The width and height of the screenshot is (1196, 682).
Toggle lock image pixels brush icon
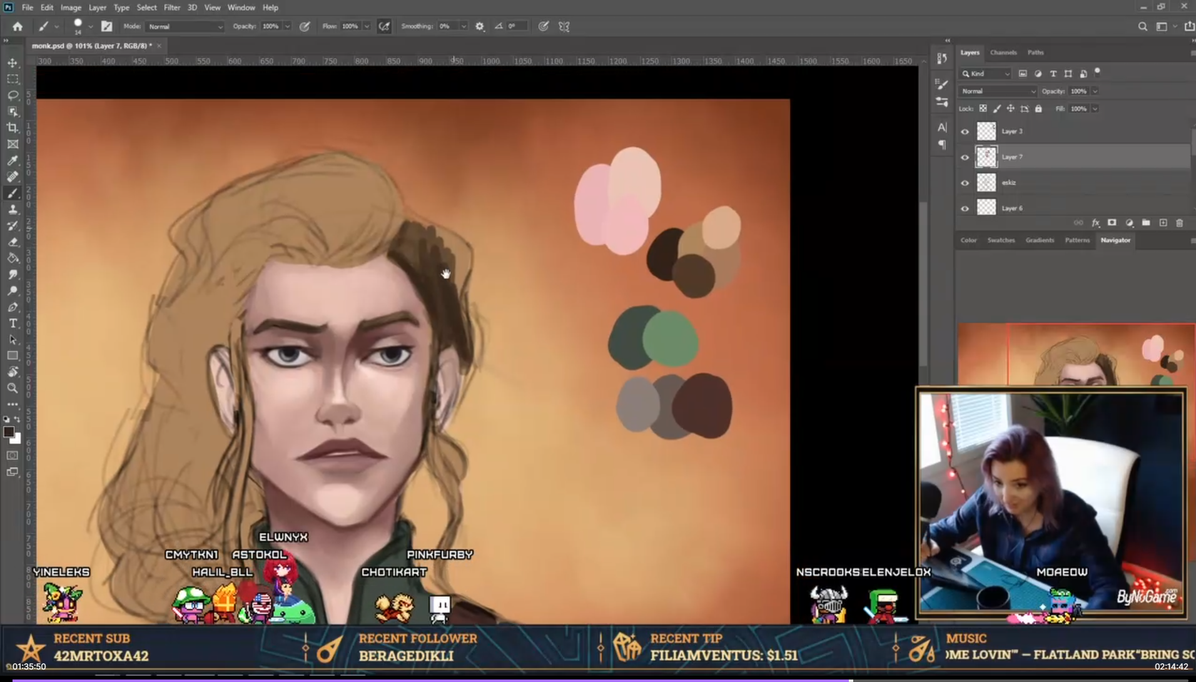coord(997,109)
